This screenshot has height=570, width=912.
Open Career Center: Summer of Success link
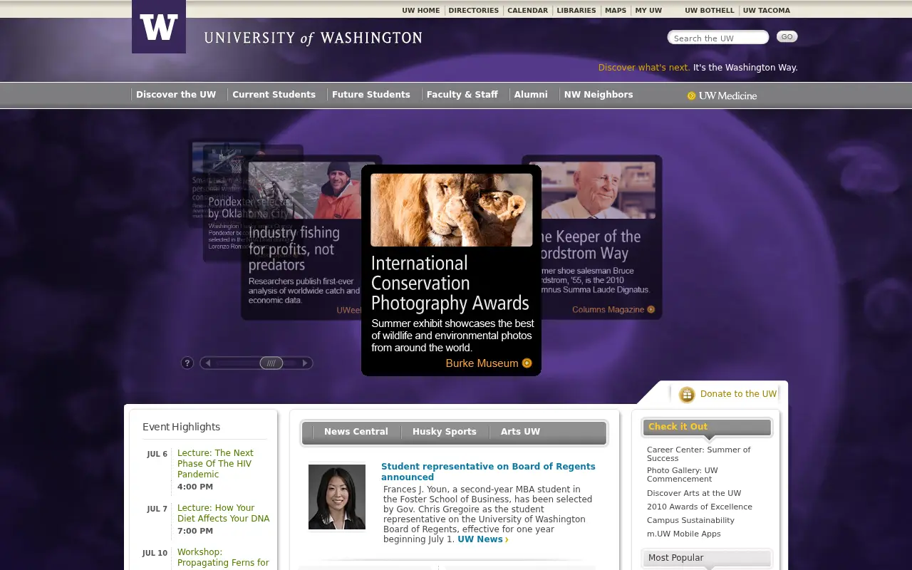point(699,454)
